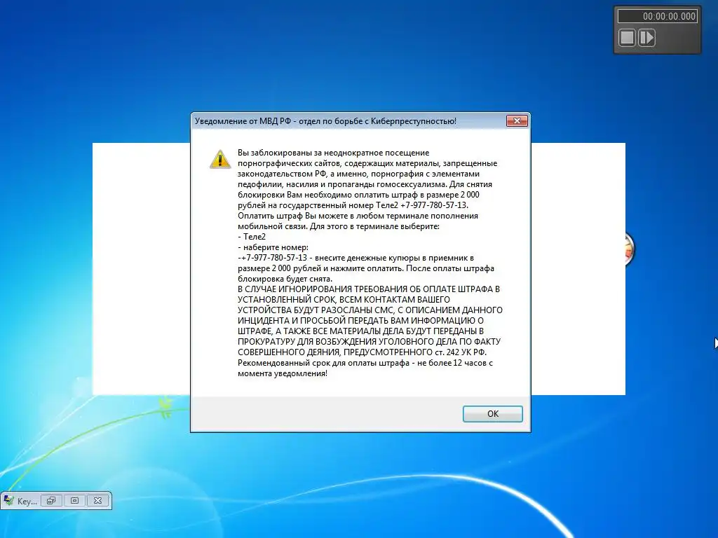Click the text line '- Теле2'

tap(252, 237)
